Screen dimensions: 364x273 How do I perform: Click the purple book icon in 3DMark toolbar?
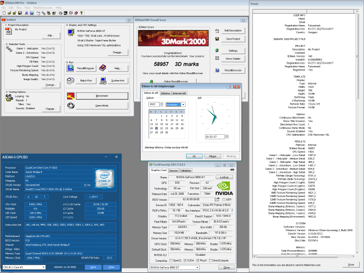(76, 13)
